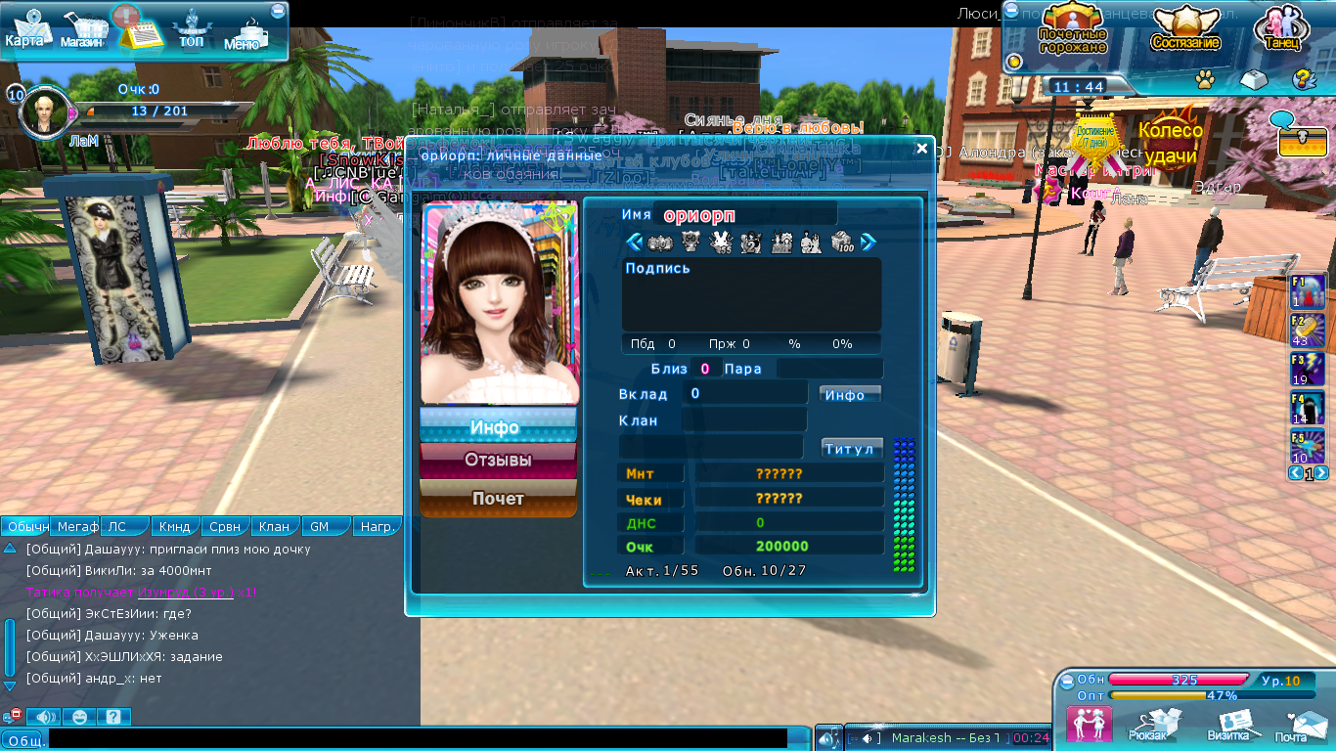This screenshot has width=1336, height=751.
Task: Open the Магазин shop icon
Action: point(82,30)
